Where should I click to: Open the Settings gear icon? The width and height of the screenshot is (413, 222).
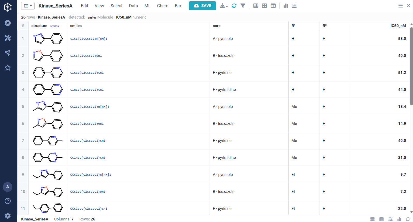[8, 216]
